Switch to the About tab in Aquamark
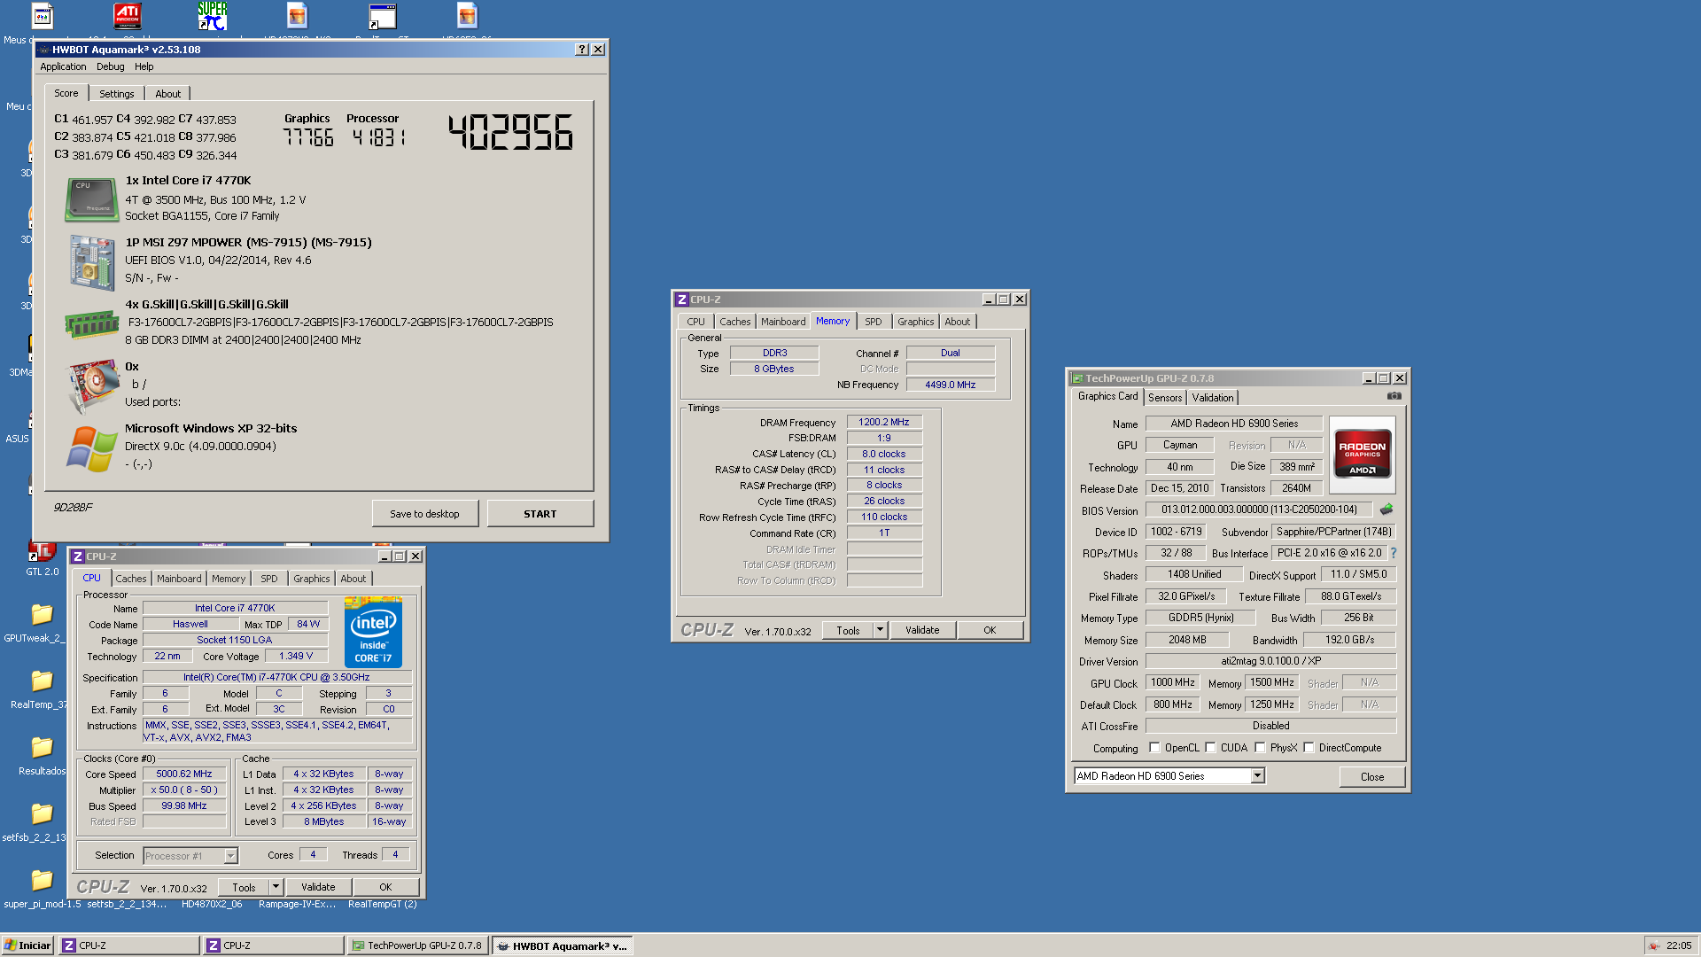Image resolution: width=1701 pixels, height=957 pixels. click(167, 94)
